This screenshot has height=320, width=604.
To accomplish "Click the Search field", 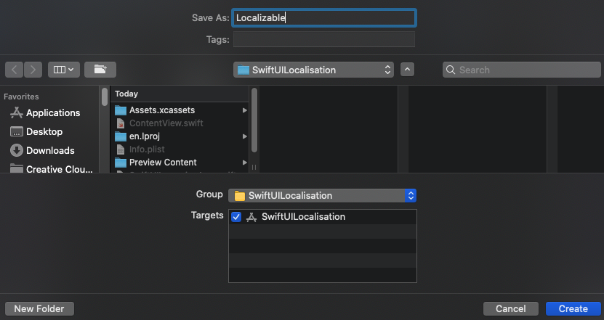I will (520, 70).
